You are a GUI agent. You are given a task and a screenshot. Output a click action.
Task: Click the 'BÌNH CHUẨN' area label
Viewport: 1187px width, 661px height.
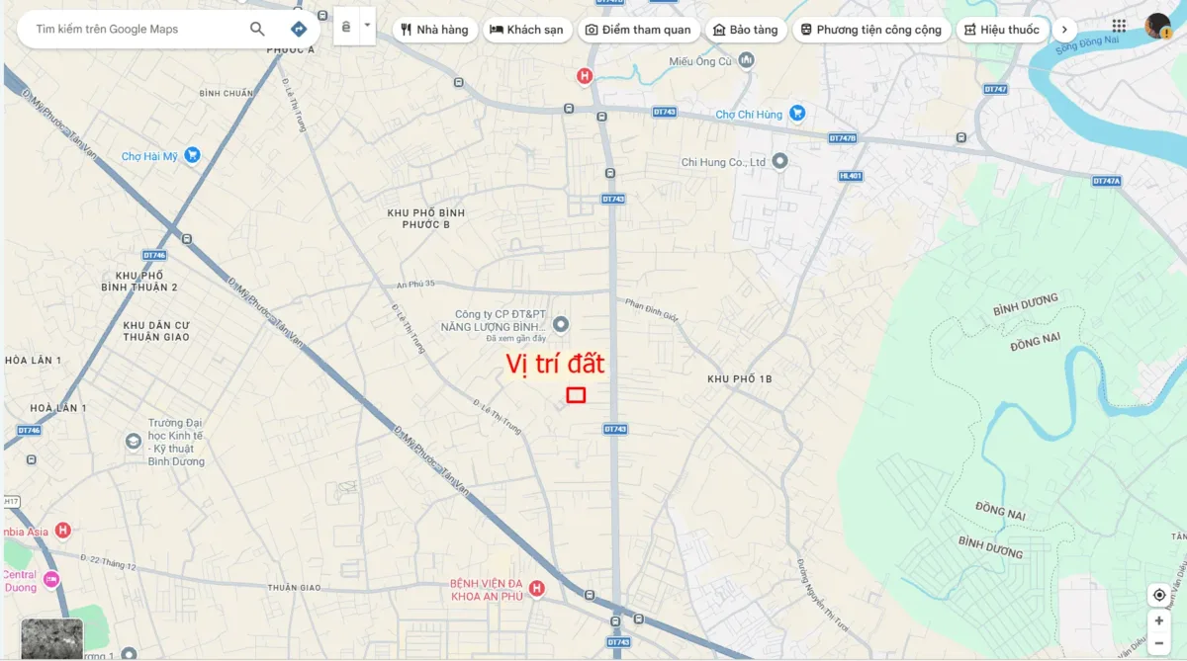[x=227, y=94]
